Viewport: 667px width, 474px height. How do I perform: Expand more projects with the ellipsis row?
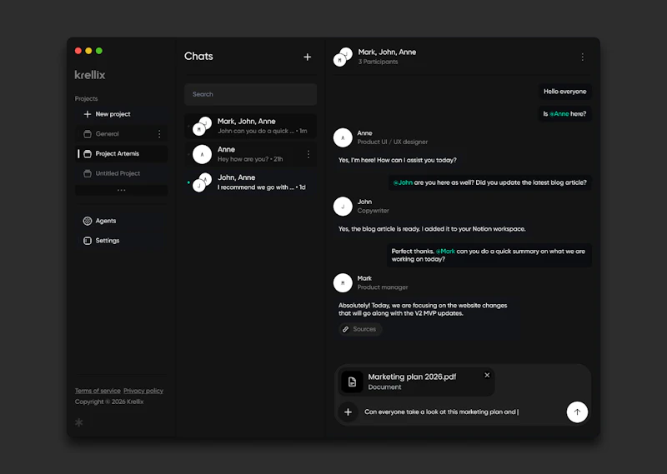[x=121, y=190]
